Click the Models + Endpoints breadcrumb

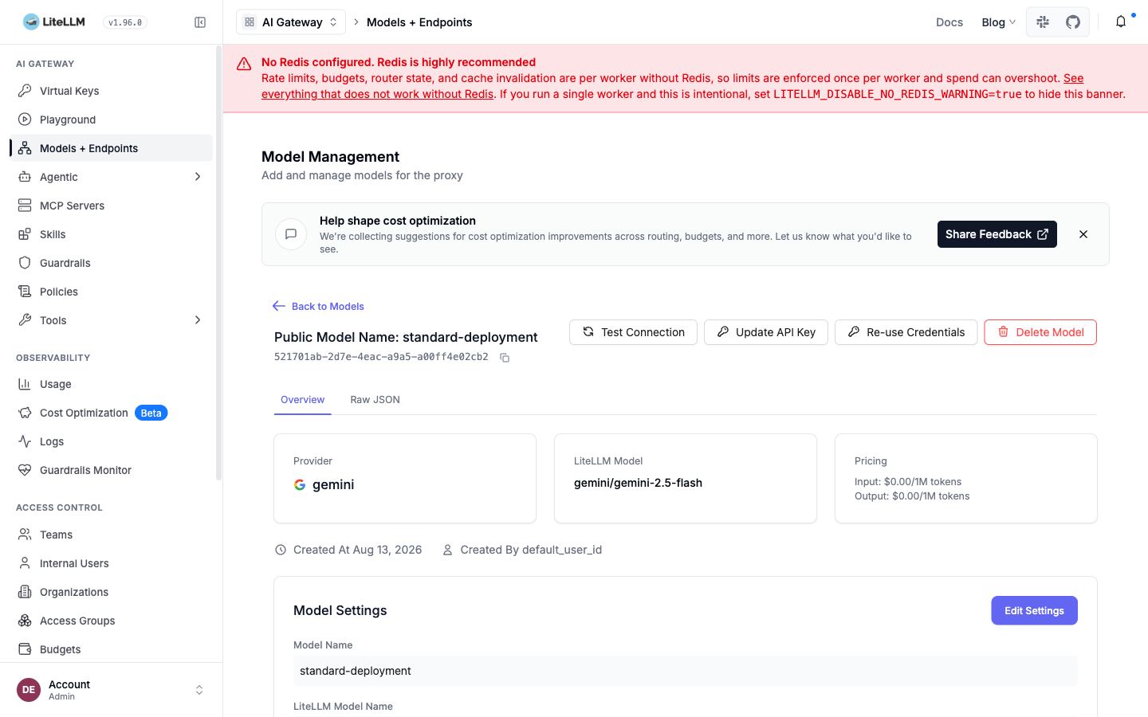419,22
